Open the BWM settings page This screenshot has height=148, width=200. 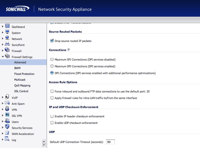coord(17,68)
